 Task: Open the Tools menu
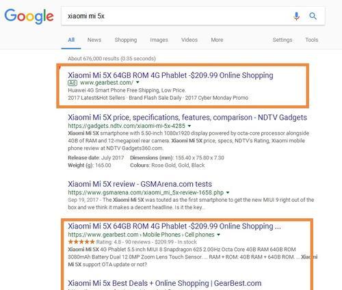click(311, 40)
